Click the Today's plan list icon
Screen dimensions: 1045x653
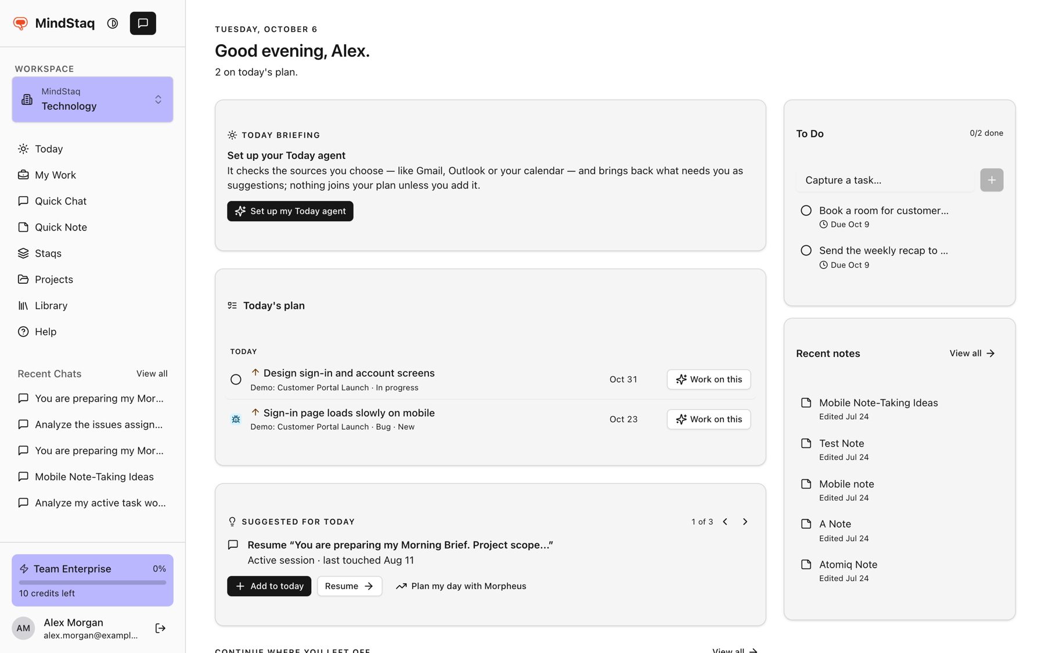tap(232, 305)
